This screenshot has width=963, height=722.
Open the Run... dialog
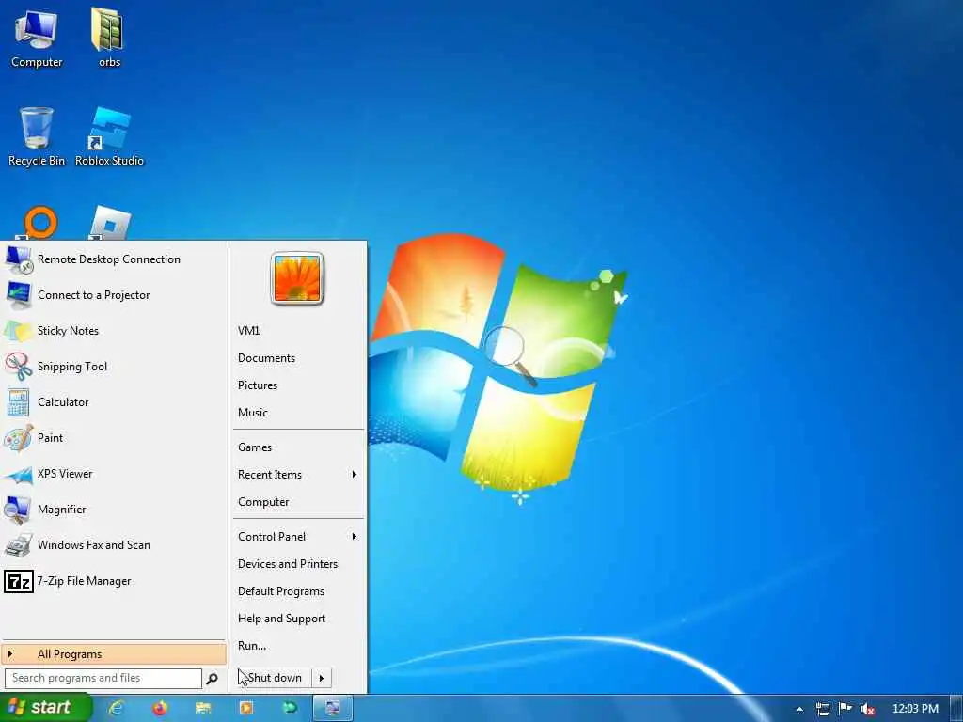(x=252, y=646)
